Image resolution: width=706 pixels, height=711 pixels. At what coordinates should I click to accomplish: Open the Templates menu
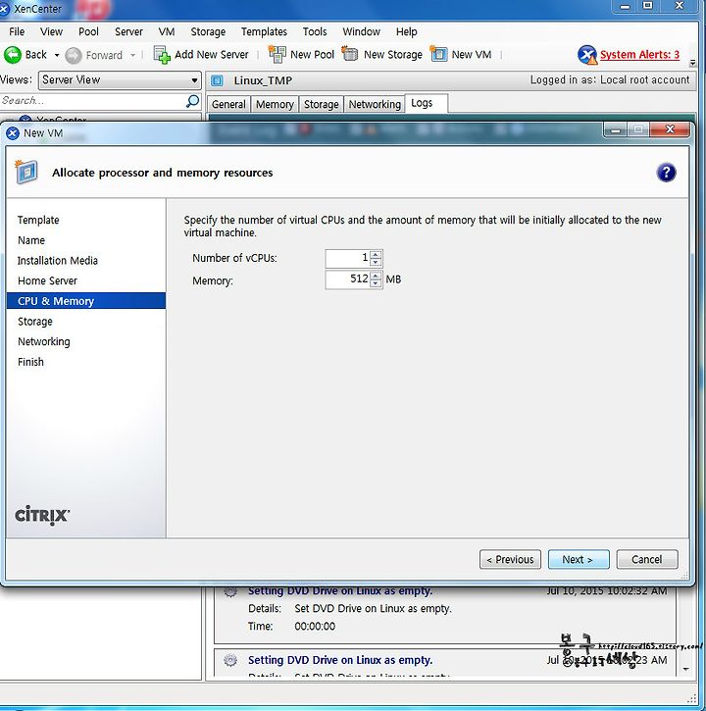click(264, 31)
